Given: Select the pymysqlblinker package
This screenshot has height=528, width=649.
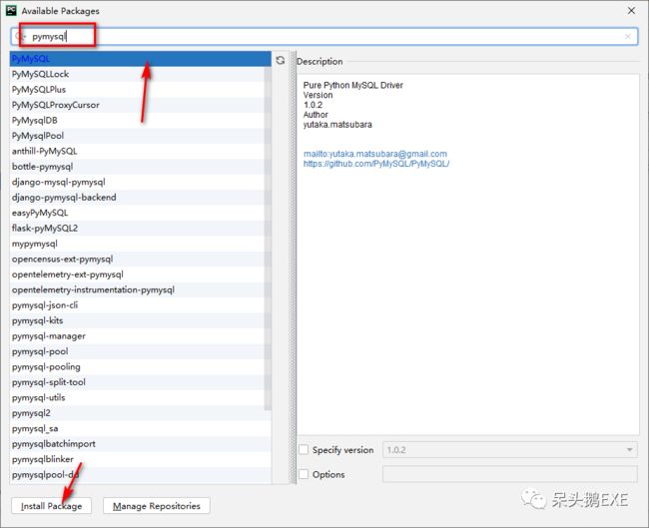Looking at the screenshot, I should (141, 459).
